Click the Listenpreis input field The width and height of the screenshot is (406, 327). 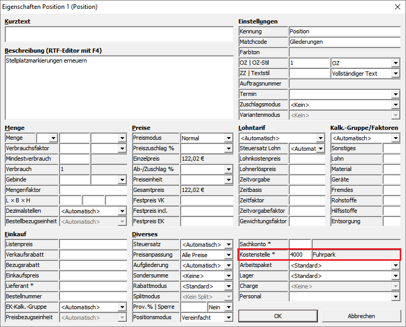pyautogui.click(x=93, y=244)
